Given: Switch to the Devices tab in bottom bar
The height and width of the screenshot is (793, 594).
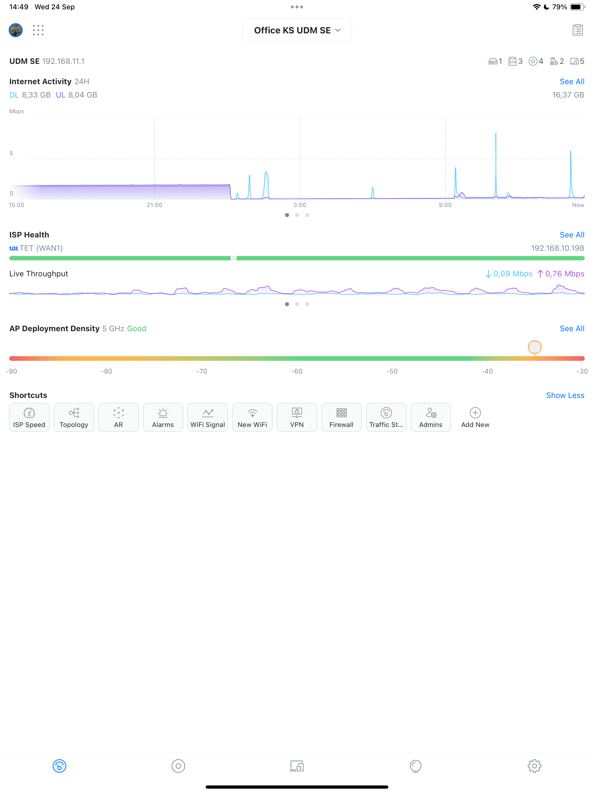Looking at the screenshot, I should [297, 766].
